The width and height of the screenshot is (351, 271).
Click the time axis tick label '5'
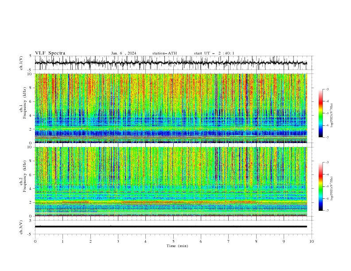[x=173, y=241]
